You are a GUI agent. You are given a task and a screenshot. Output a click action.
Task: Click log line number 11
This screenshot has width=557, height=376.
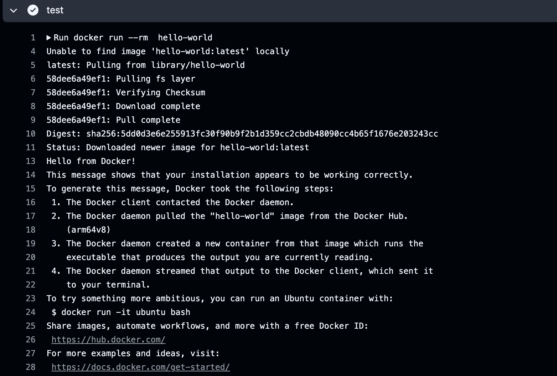(31, 148)
